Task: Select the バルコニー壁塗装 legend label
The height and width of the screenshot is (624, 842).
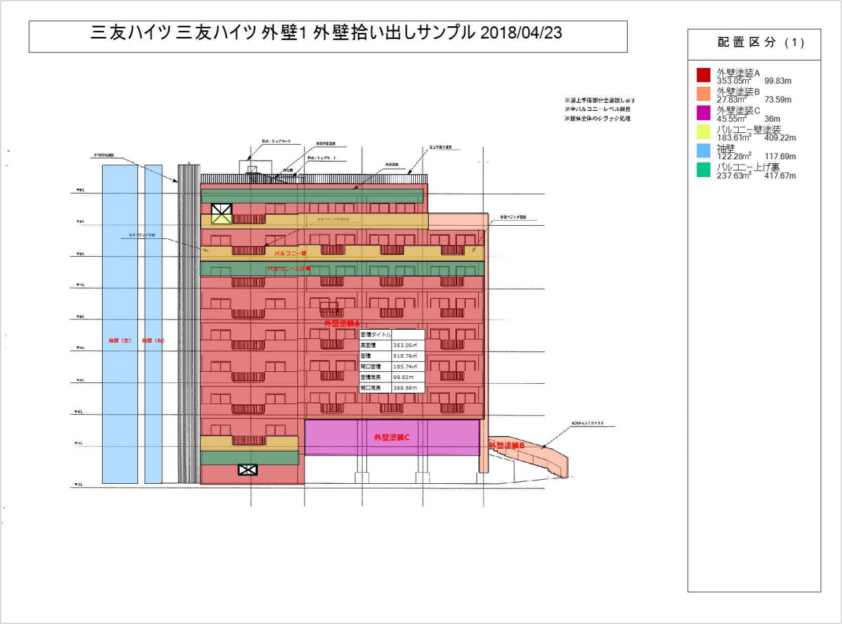Action: (749, 130)
